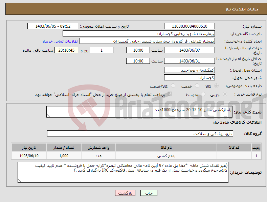Image resolution: width=267 pixels, height=202 pixels.
Task: Open the اطلاعات تماس خریدار link
Action: click(x=60, y=41)
